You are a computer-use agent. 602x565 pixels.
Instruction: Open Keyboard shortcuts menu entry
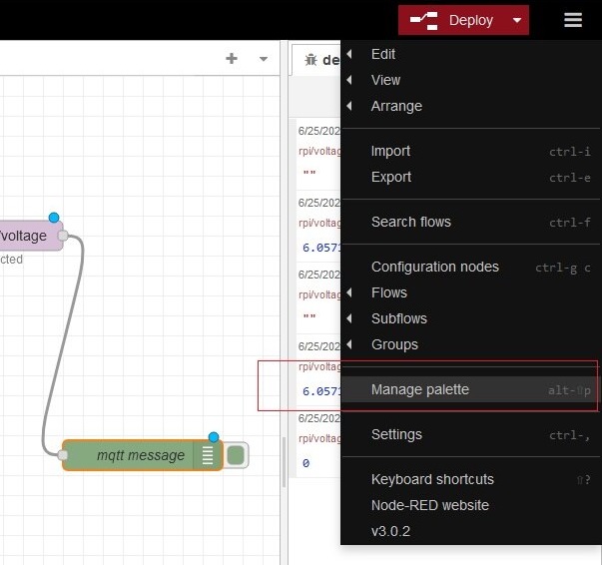coord(432,479)
